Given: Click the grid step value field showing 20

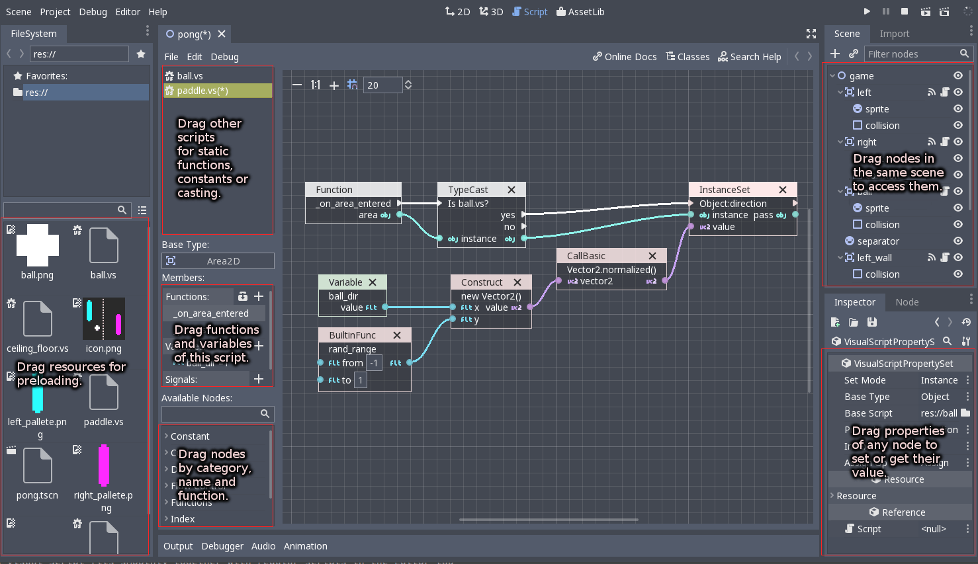Looking at the screenshot, I should 384,85.
